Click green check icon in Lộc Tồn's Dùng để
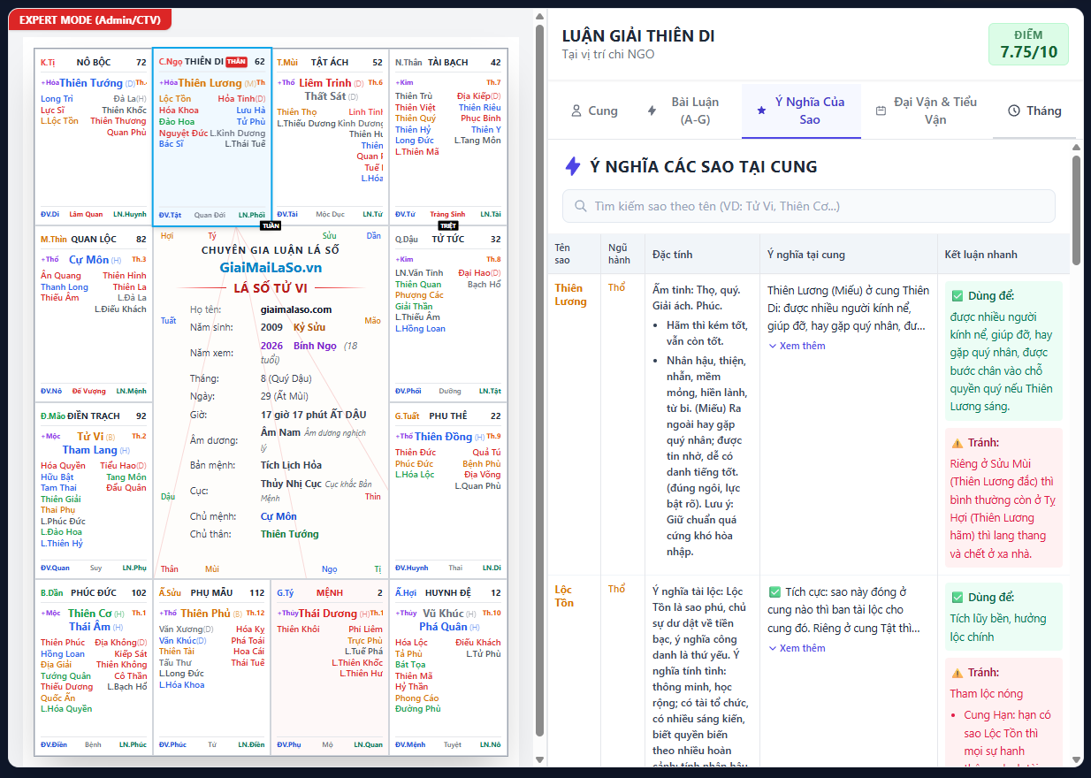Viewport: 1091px width, 778px height. (957, 598)
